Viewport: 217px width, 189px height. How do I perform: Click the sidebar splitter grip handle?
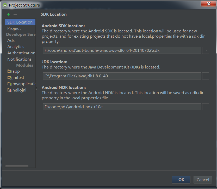pos(36,89)
